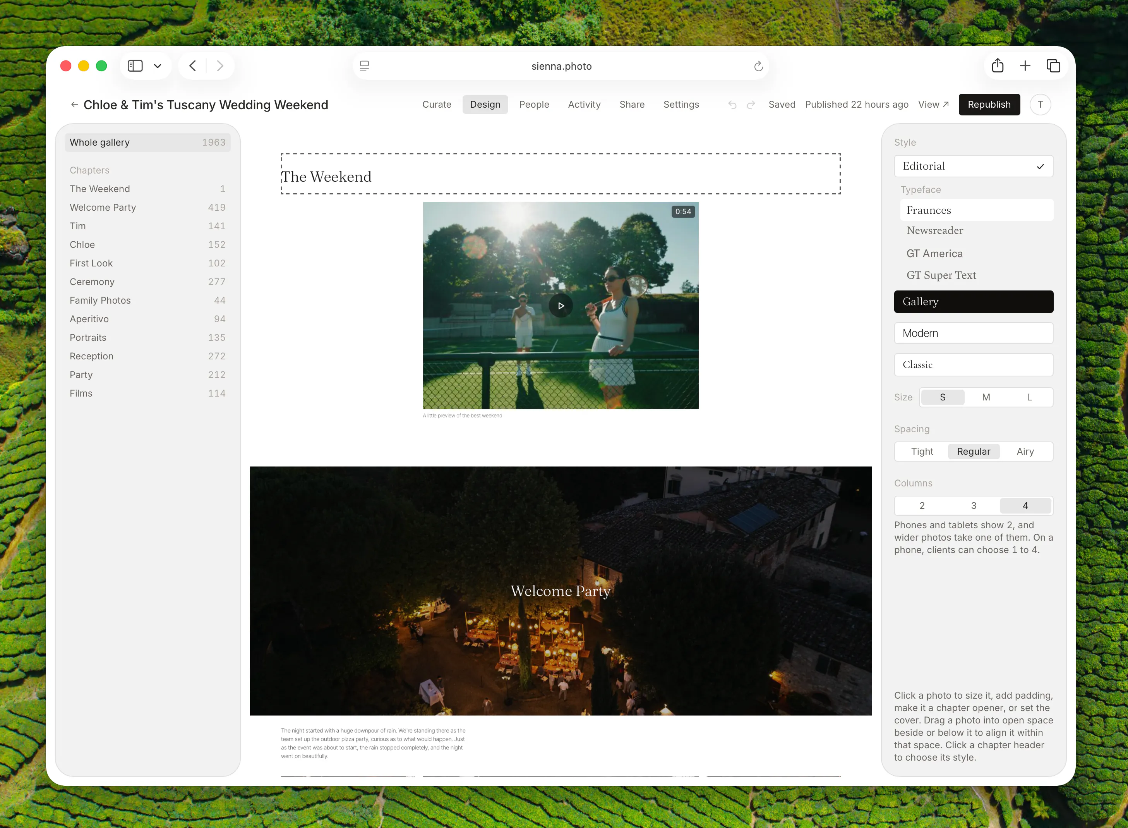Play the 0:54 weekend preview video
Viewport: 1128px width, 828px height.
point(561,306)
